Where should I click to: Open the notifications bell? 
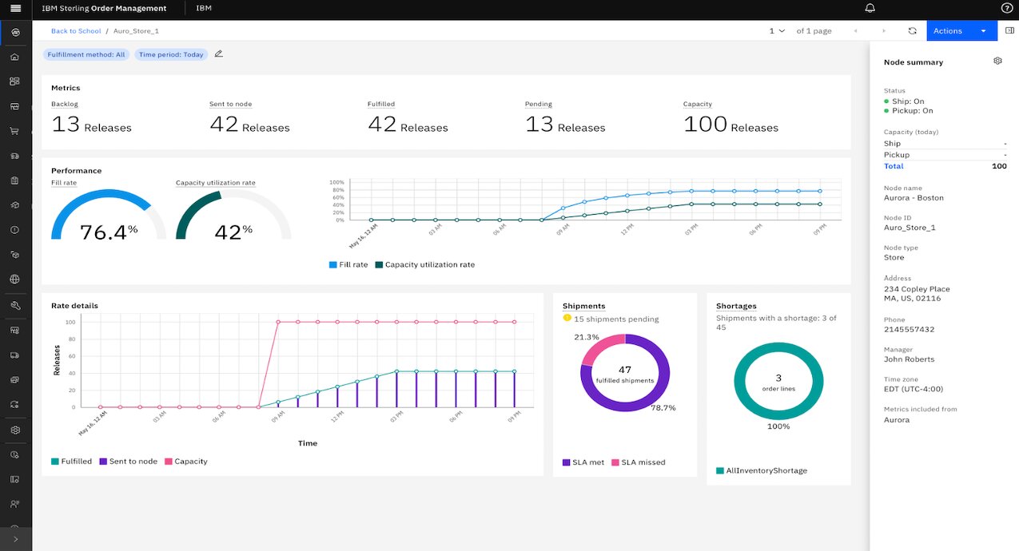pyautogui.click(x=870, y=9)
